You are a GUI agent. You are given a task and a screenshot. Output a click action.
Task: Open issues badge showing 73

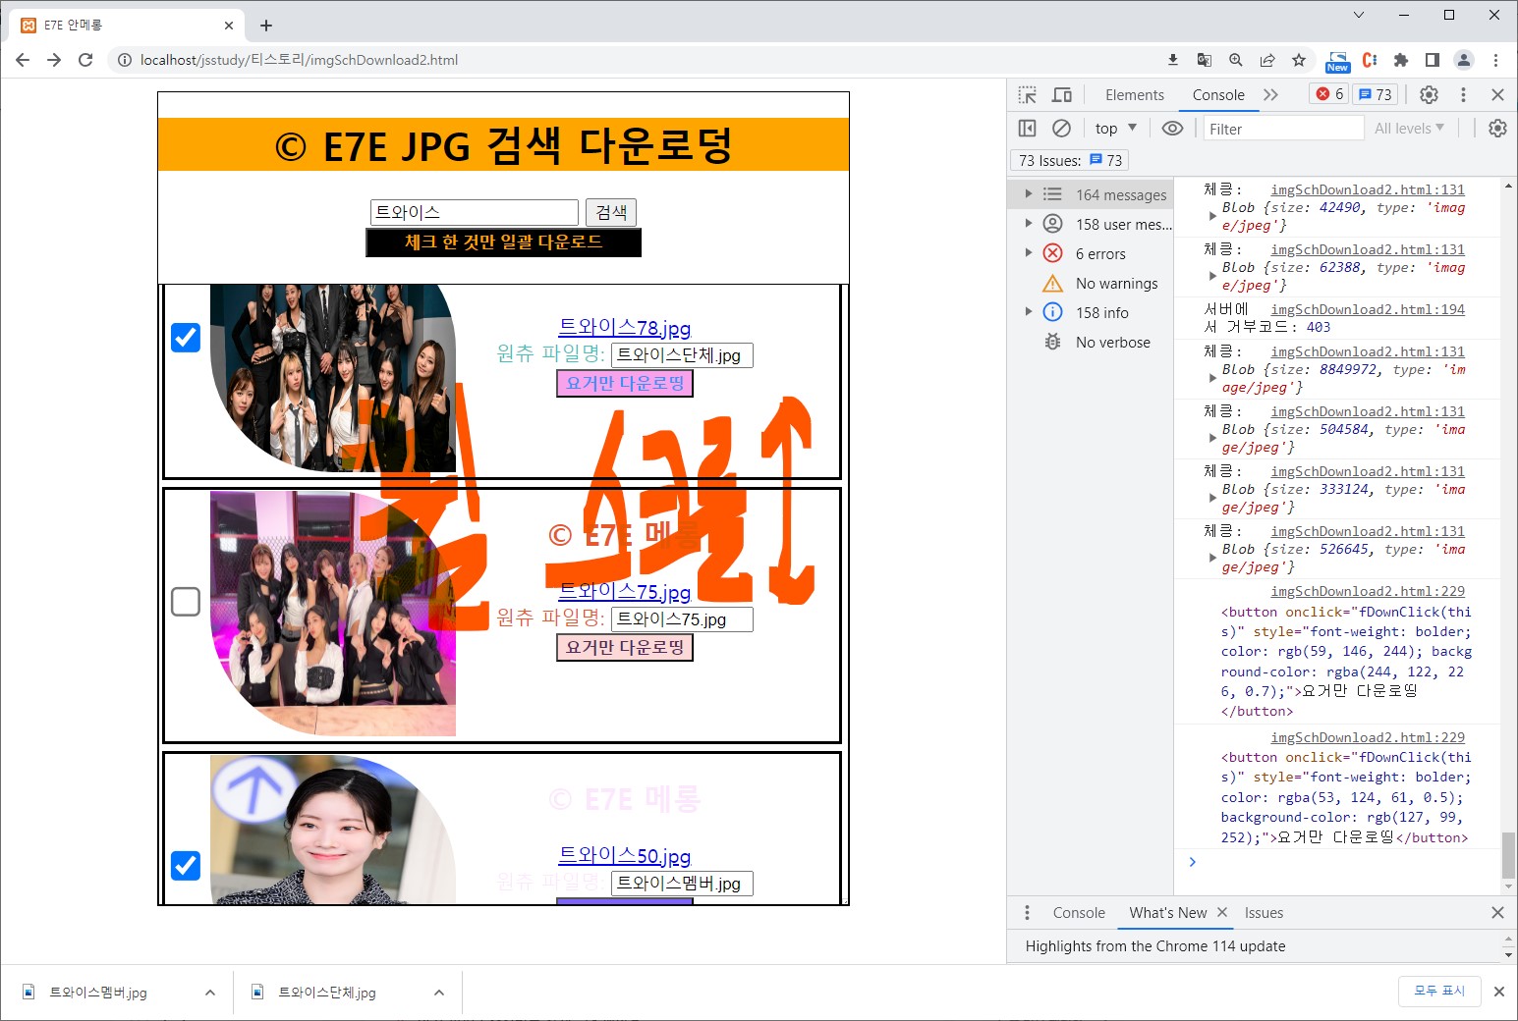[1376, 94]
